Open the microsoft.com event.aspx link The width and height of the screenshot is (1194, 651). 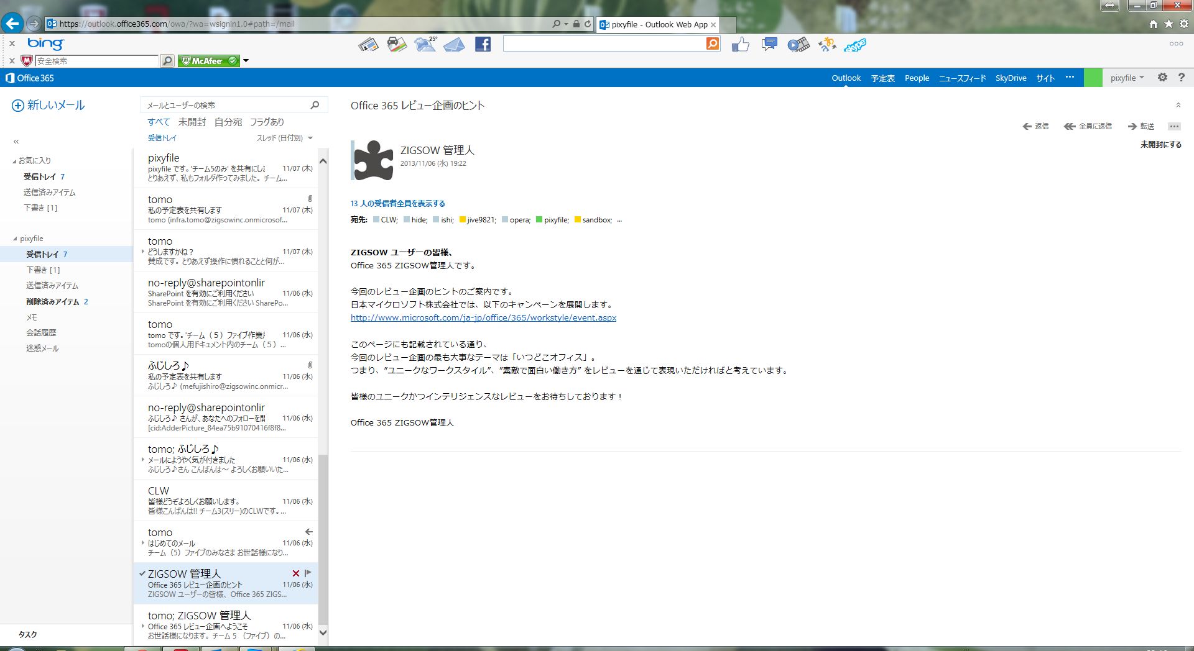tap(483, 317)
